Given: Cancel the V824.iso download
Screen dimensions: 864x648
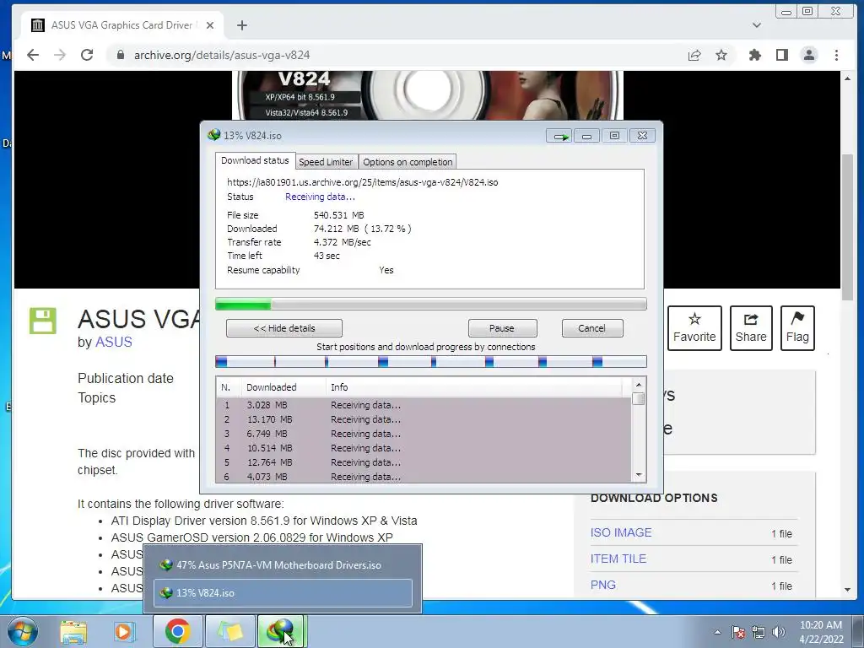Looking at the screenshot, I should click(592, 328).
